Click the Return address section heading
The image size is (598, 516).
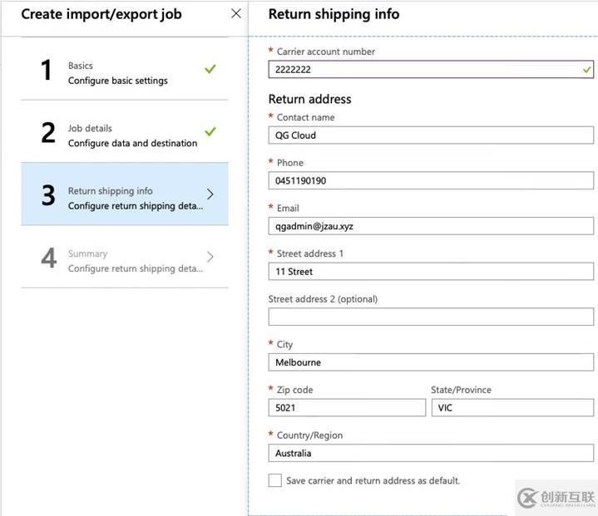tap(309, 99)
